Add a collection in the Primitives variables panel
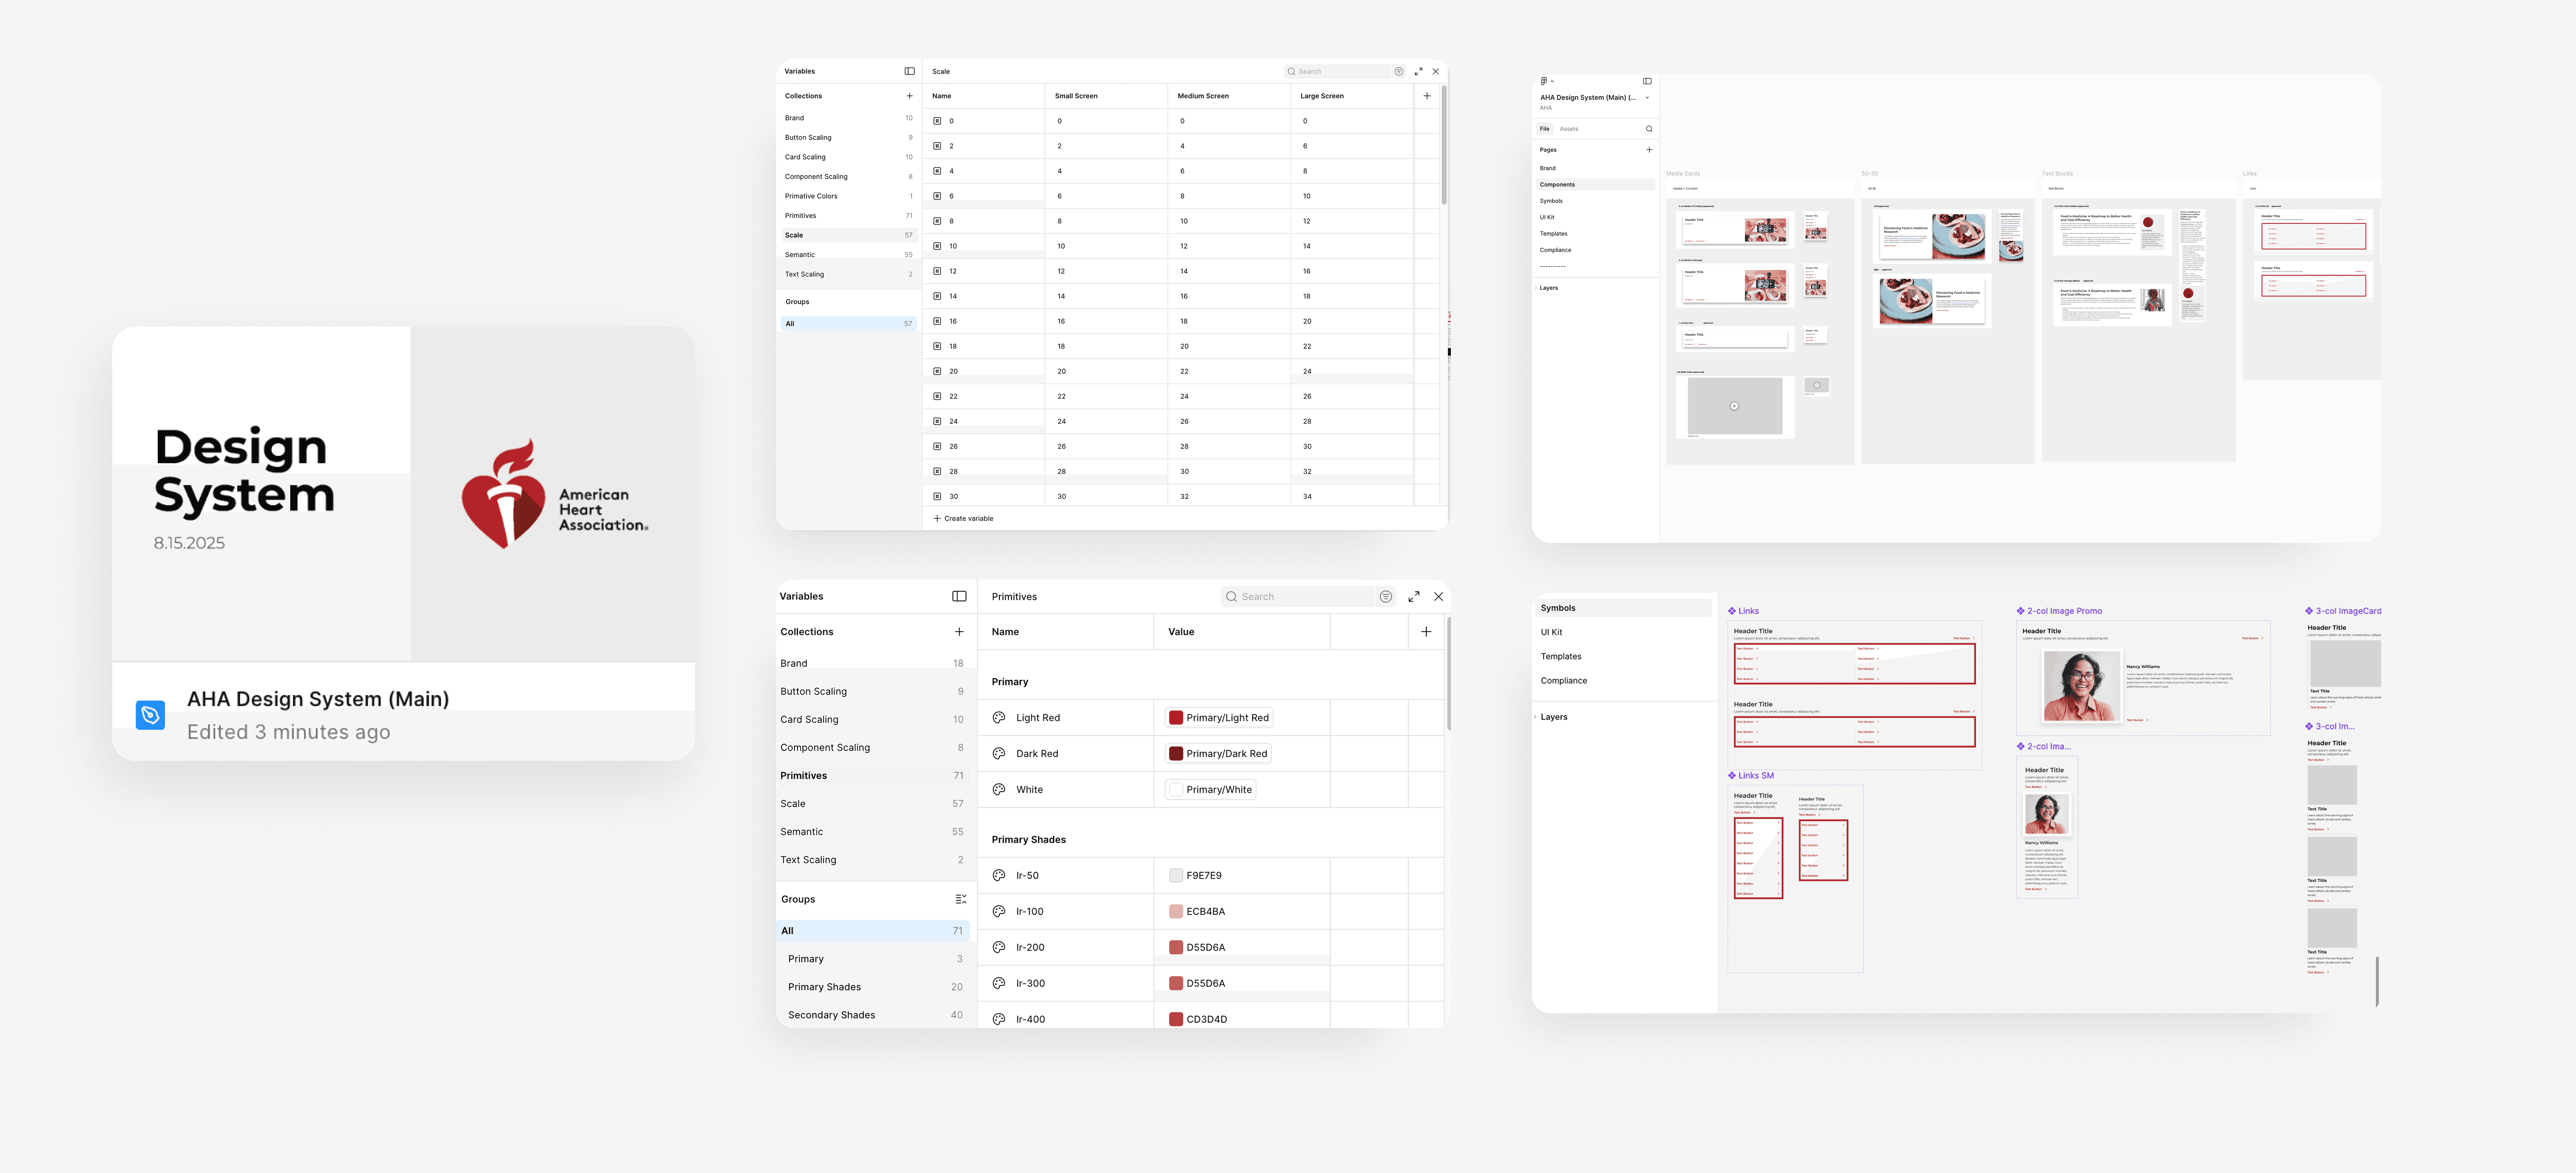2576x1173 pixels. 959,632
